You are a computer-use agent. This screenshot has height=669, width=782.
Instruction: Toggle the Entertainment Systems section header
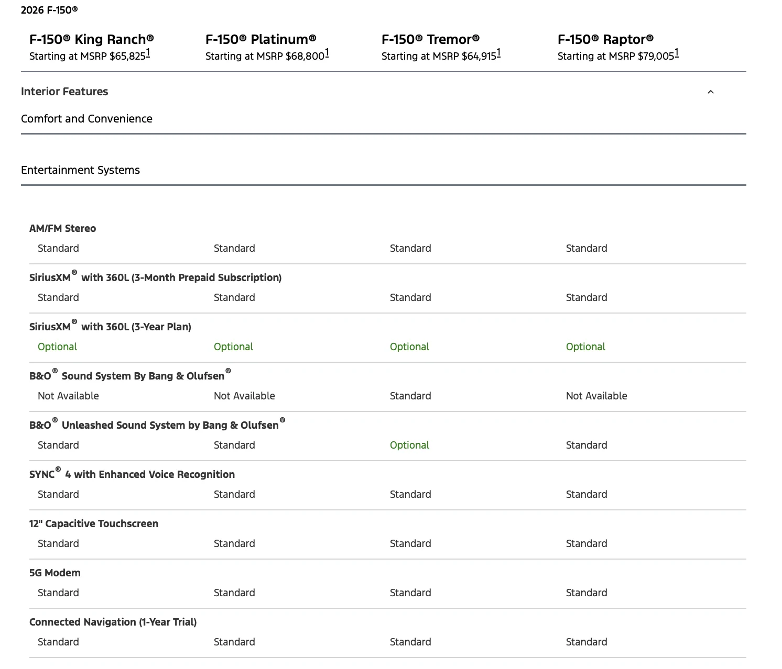pos(80,170)
